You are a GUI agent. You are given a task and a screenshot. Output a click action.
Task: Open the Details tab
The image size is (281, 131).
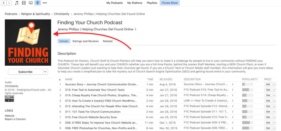coord(64,41)
